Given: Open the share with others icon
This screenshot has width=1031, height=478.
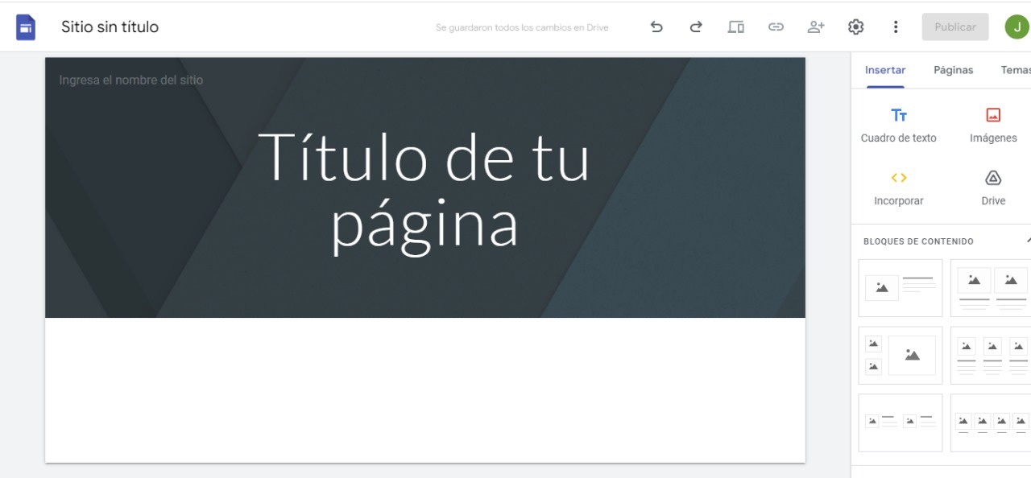Looking at the screenshot, I should (x=816, y=27).
